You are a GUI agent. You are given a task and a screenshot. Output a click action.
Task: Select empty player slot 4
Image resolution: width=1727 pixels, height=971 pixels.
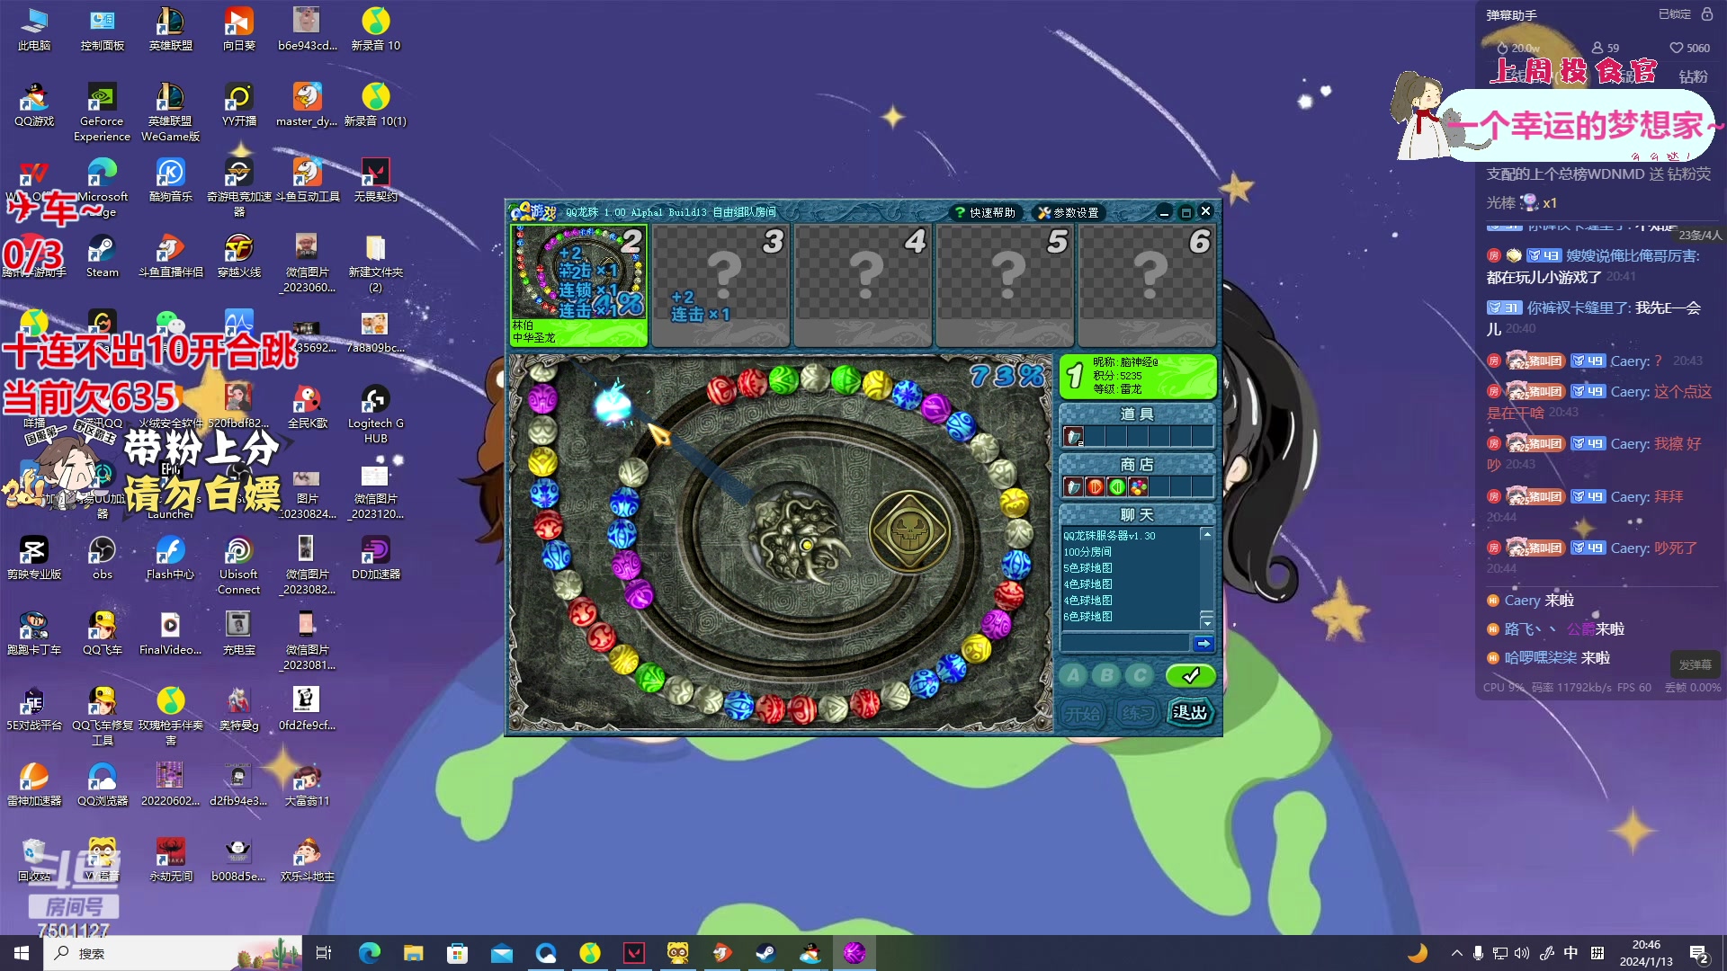(863, 285)
